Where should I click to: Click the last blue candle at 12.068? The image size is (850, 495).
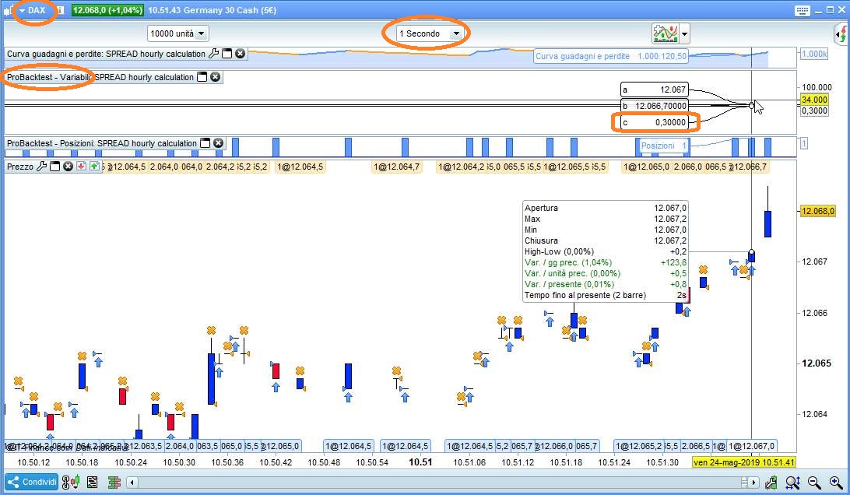click(x=767, y=223)
